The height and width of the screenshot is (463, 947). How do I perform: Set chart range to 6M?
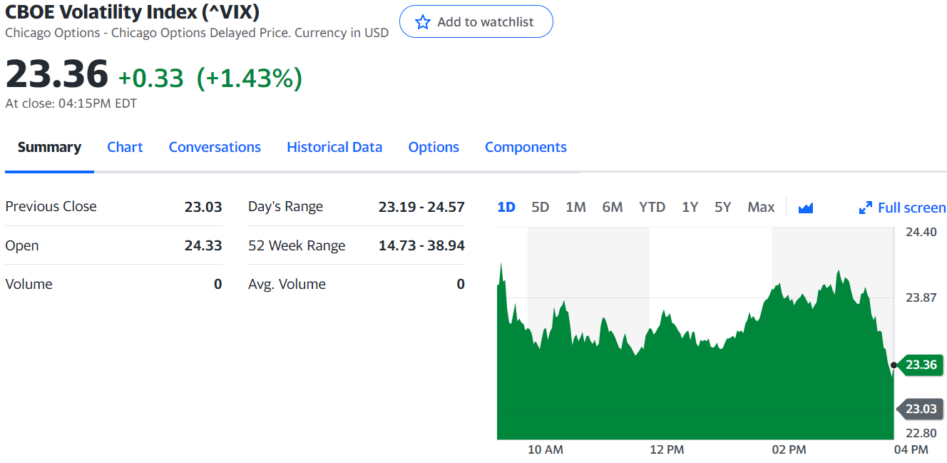click(x=613, y=207)
